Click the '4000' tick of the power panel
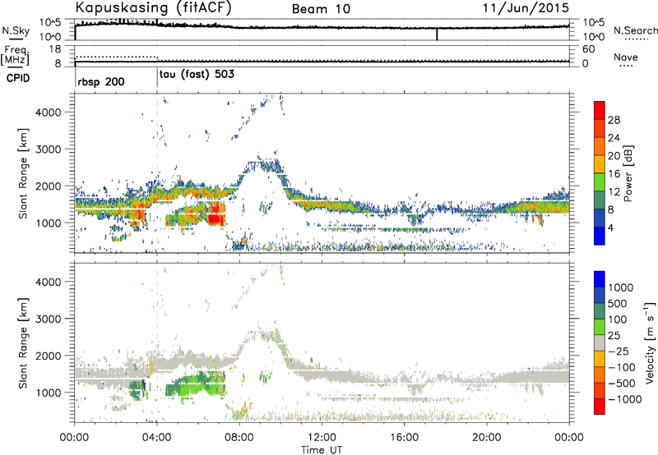658x455 pixels. (49, 113)
